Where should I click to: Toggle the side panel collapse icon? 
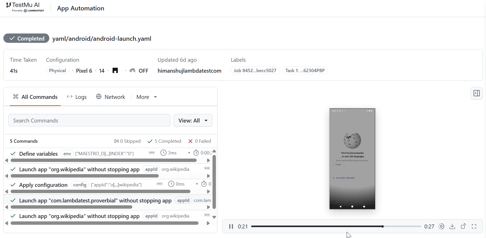477,93
